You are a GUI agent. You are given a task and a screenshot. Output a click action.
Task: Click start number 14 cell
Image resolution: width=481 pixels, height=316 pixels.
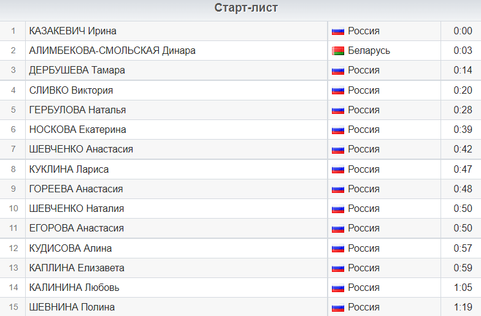pos(13,288)
